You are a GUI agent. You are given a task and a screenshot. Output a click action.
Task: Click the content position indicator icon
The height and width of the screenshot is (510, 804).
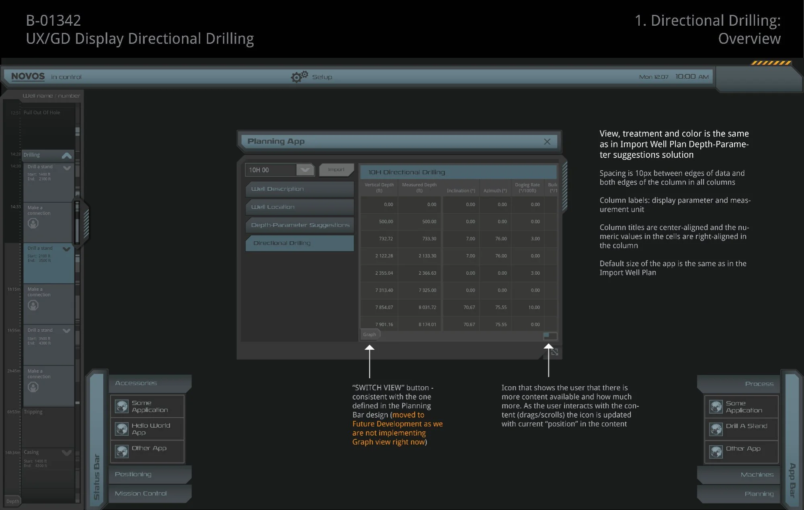[550, 336]
